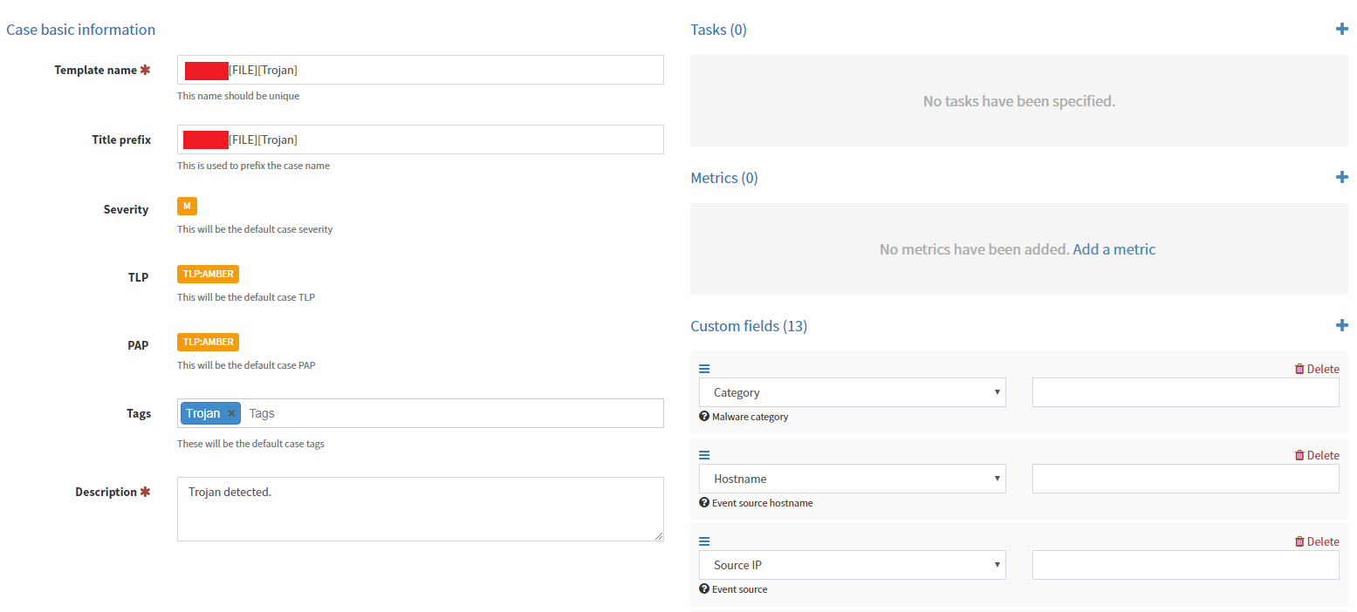This screenshot has width=1357, height=612.
Task: Add a metric using the plus icon
Action: [1342, 177]
